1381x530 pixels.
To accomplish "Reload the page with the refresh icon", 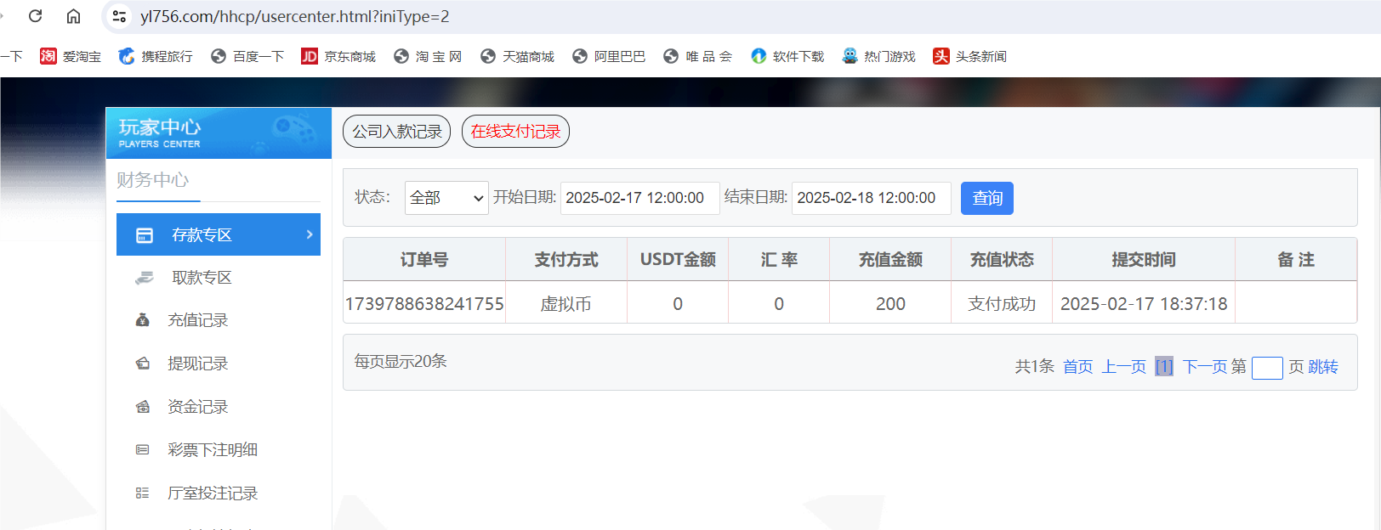I will 35,16.
